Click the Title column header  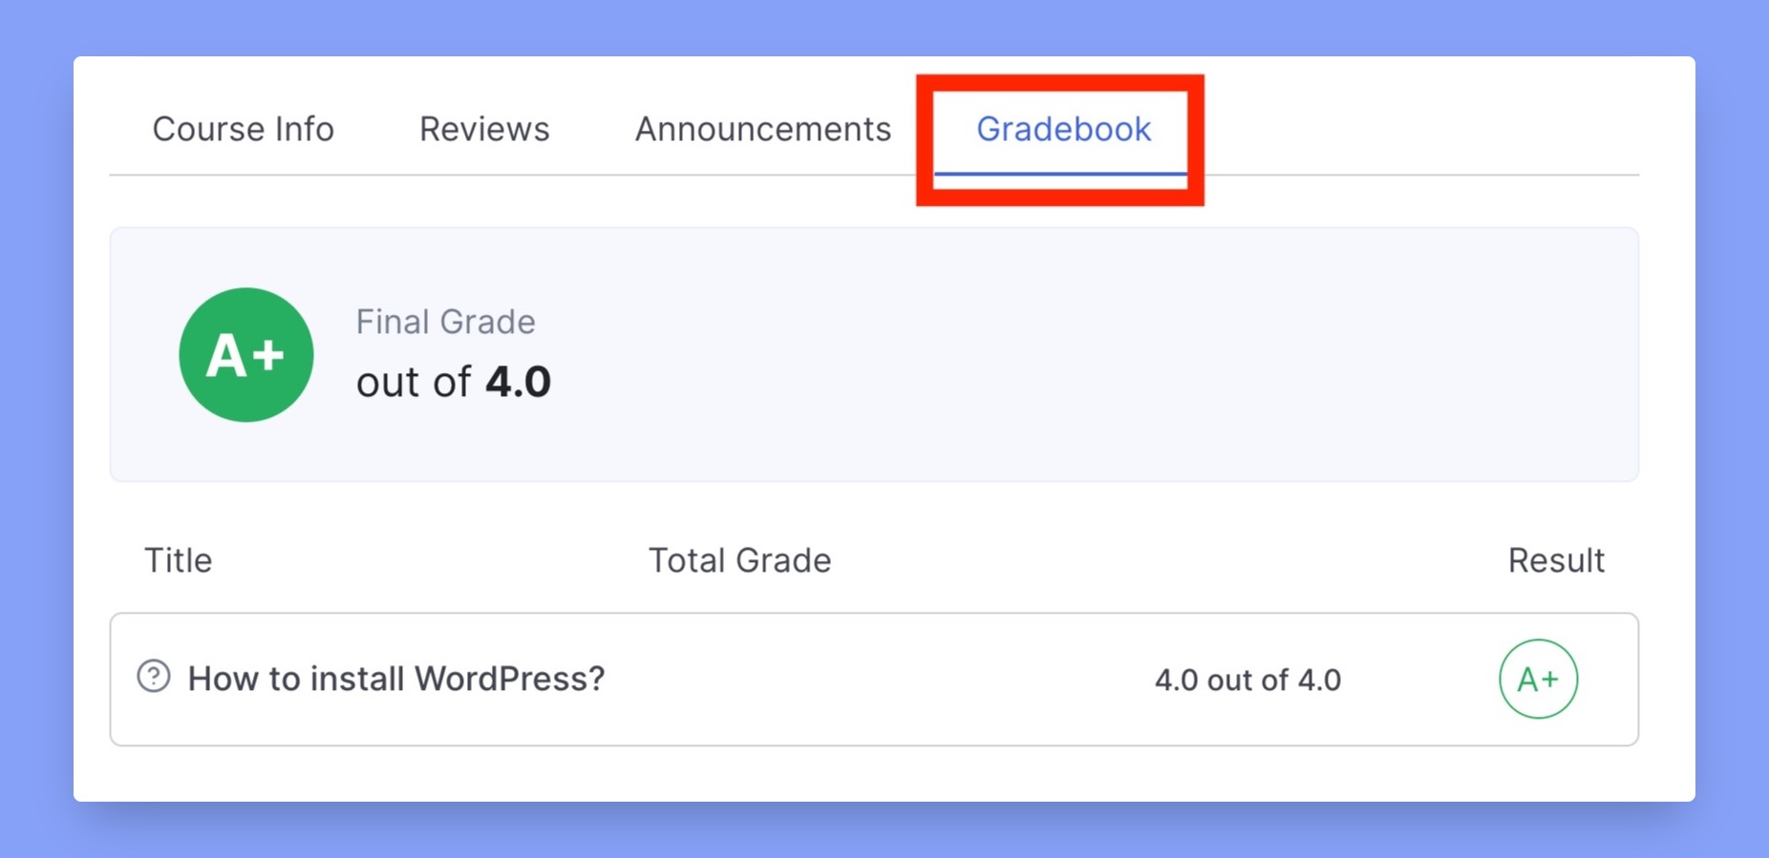(x=178, y=560)
